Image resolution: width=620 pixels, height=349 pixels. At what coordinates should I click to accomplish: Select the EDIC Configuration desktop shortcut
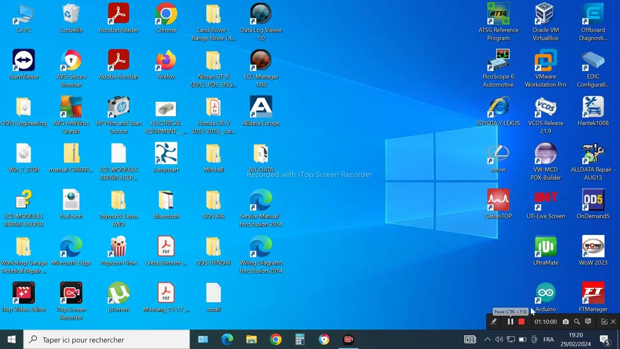593,69
